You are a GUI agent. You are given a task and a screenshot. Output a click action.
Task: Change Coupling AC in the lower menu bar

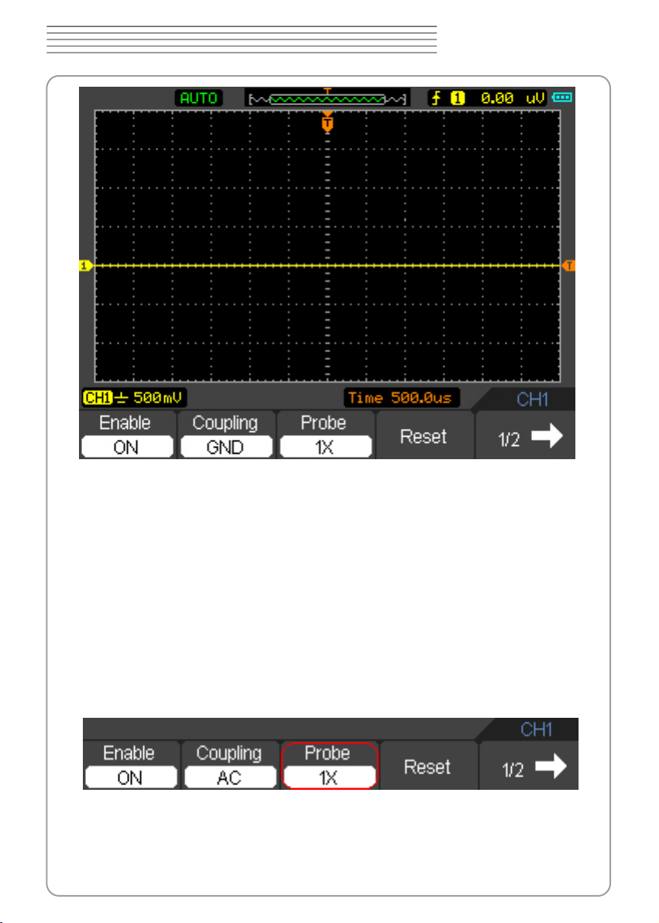point(230,765)
